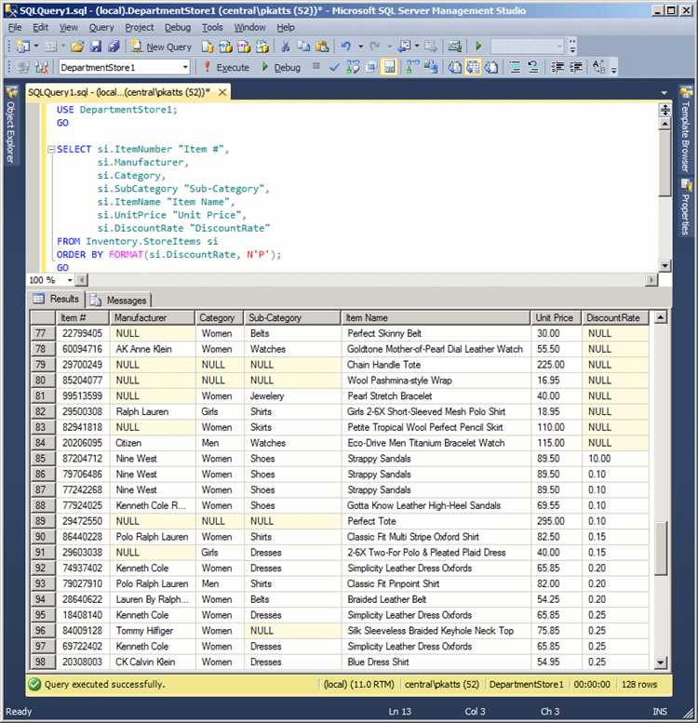Click the Open File folder icon
The image size is (698, 723).
tap(77, 47)
